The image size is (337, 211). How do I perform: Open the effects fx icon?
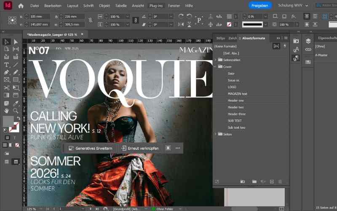pos(293,16)
